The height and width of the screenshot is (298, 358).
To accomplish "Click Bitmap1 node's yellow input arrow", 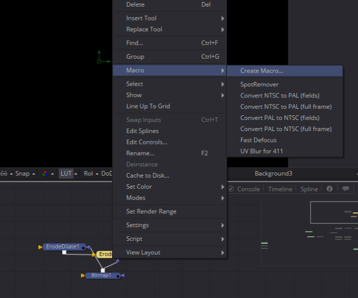I will coord(83,276).
